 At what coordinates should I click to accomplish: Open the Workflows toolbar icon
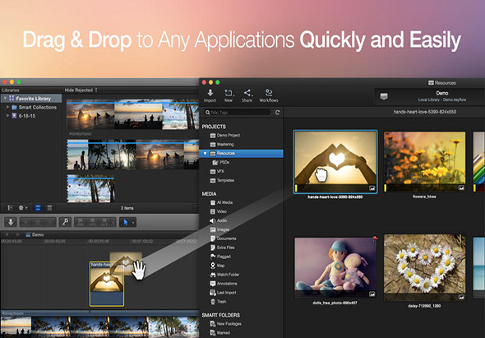(x=269, y=95)
